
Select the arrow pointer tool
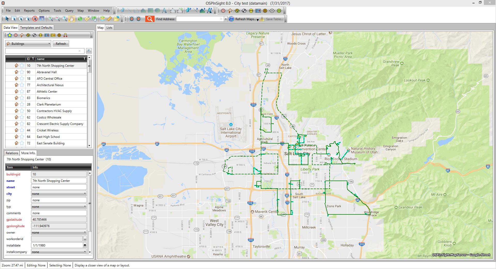pyautogui.click(x=7, y=19)
